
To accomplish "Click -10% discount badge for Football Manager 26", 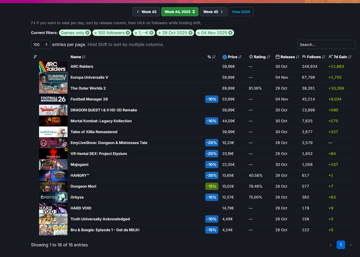I will 212,99.
